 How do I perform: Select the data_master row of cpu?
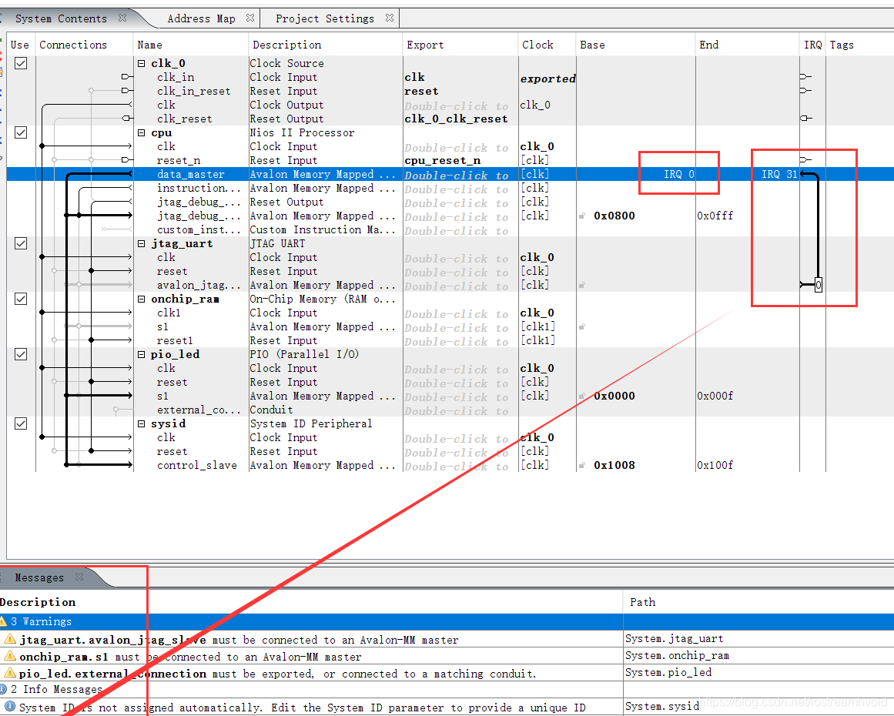point(450,175)
